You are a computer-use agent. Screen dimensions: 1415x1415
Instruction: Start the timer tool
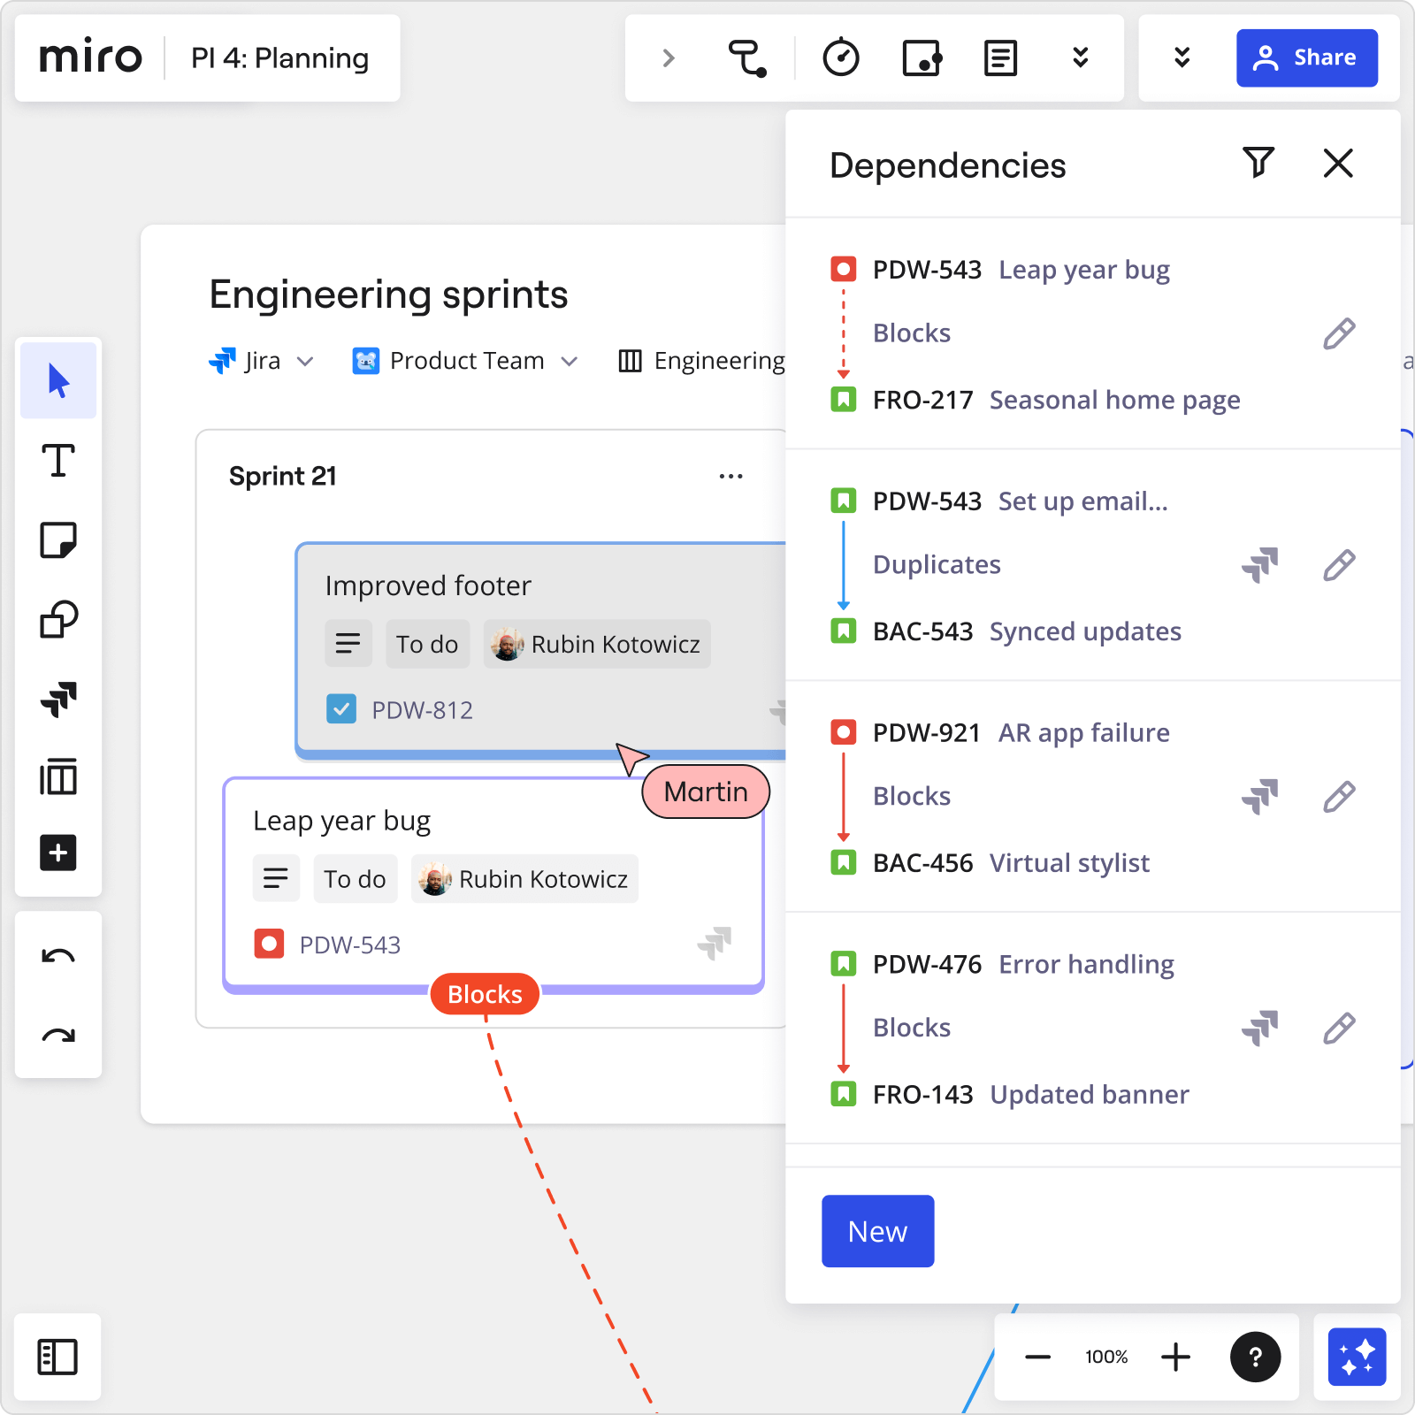[x=841, y=58]
